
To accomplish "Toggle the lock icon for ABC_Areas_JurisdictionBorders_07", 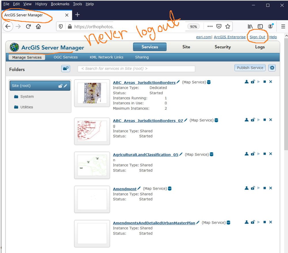I will point(253,120).
